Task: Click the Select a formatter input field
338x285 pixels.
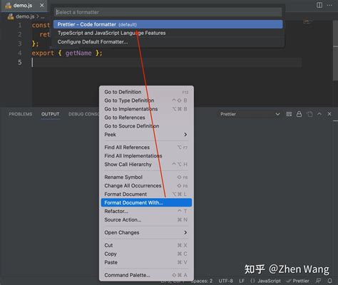Action: coord(168,12)
